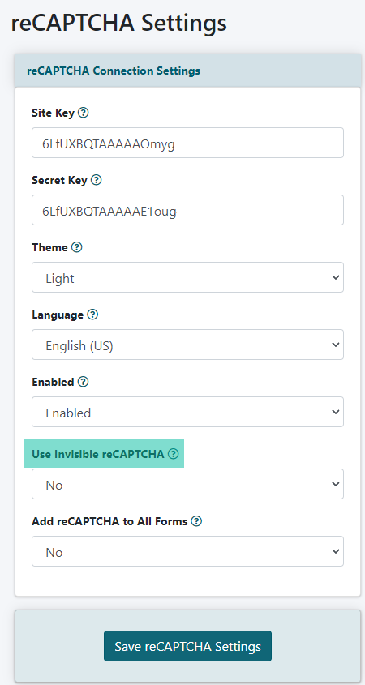Click help icon for Add reCAPTCHA to All Forms

coord(197,521)
